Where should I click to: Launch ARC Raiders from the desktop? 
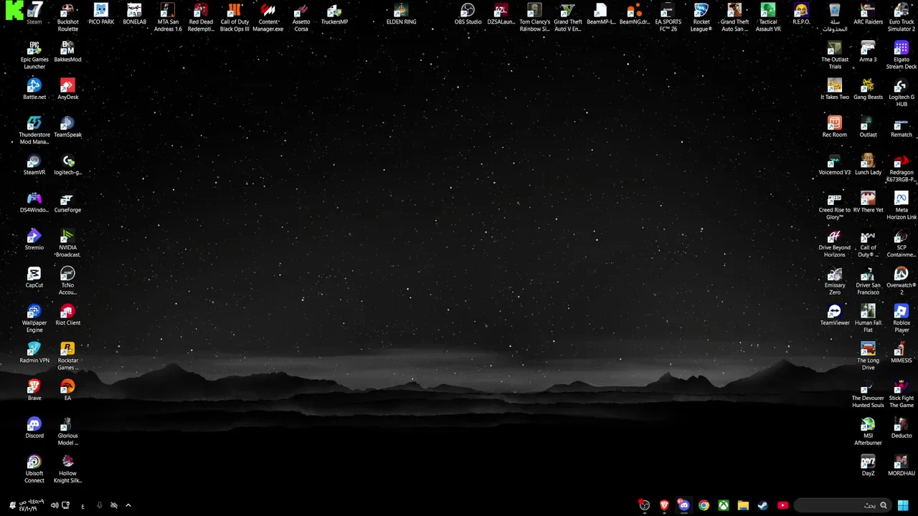pyautogui.click(x=868, y=14)
